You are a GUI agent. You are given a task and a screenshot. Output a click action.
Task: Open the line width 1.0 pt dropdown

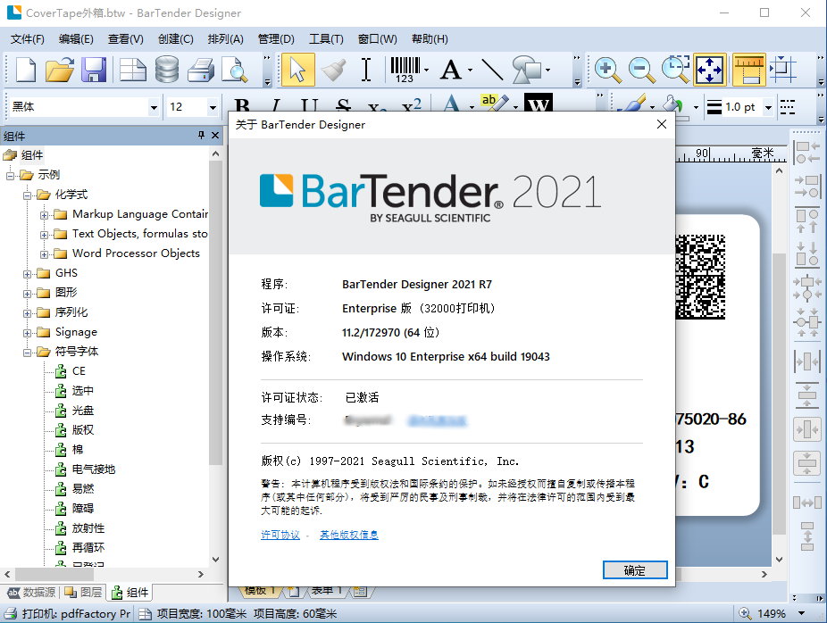(768, 107)
